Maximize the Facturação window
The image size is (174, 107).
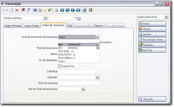pos(162,4)
